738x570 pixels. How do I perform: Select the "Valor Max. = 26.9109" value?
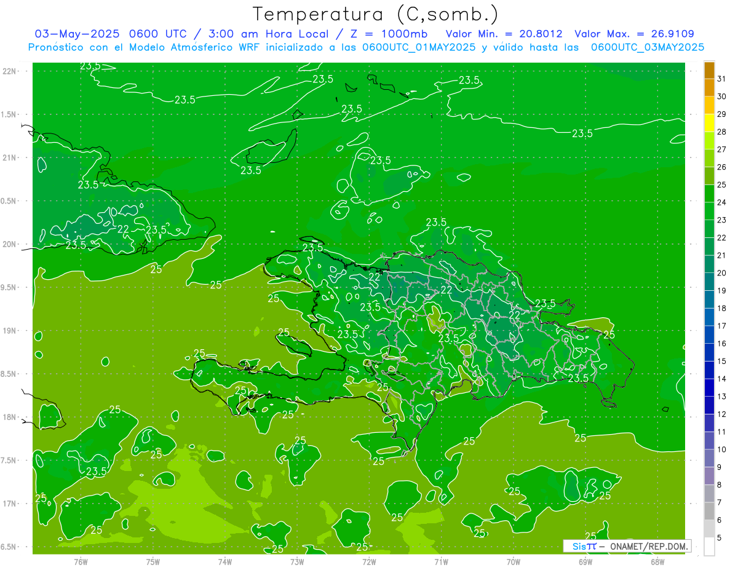634,34
